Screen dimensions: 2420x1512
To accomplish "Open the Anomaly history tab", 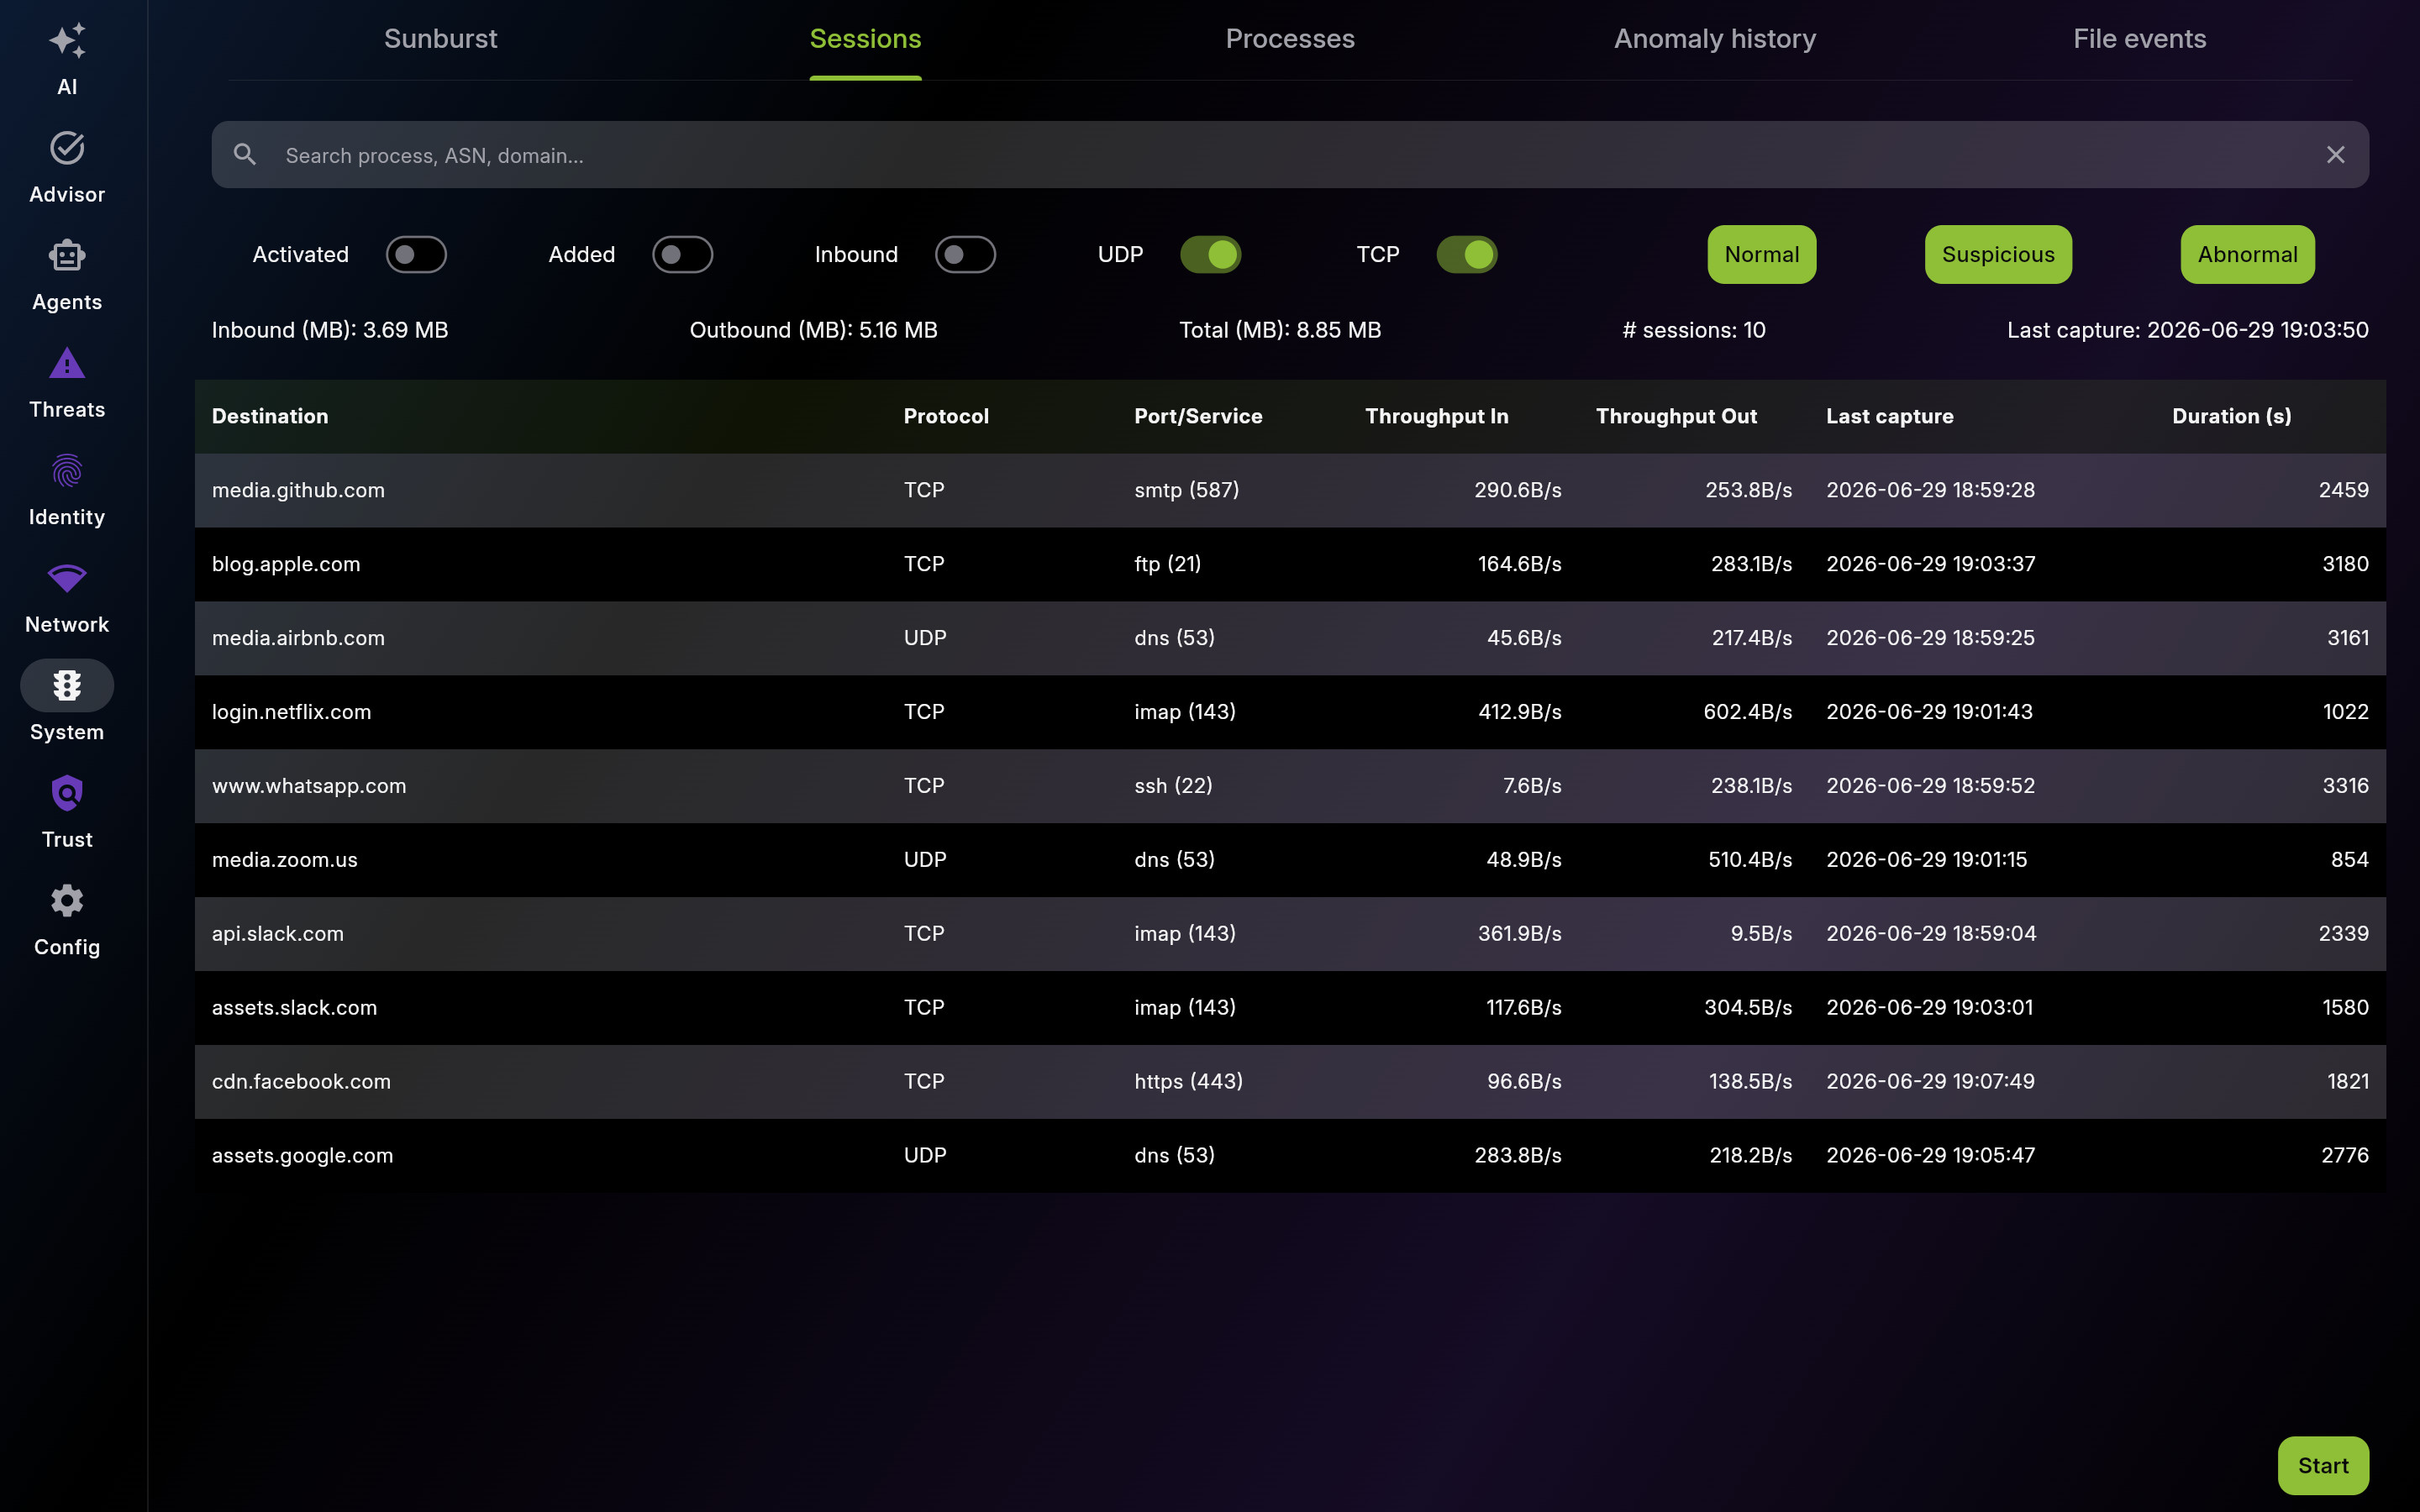I will pos(1715,39).
